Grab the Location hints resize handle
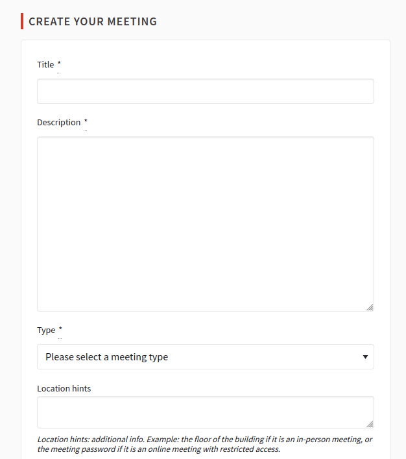Image resolution: width=406 pixels, height=459 pixels. 370,424
